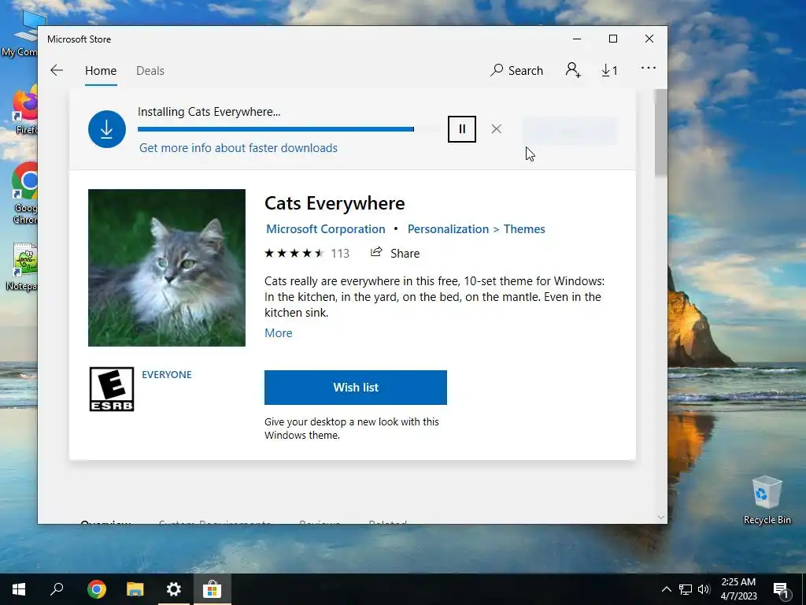806x605 pixels.
Task: Open the notification center icon
Action: [x=781, y=589]
